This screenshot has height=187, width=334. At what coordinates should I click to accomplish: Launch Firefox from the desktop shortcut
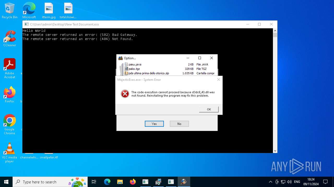(x=10, y=95)
